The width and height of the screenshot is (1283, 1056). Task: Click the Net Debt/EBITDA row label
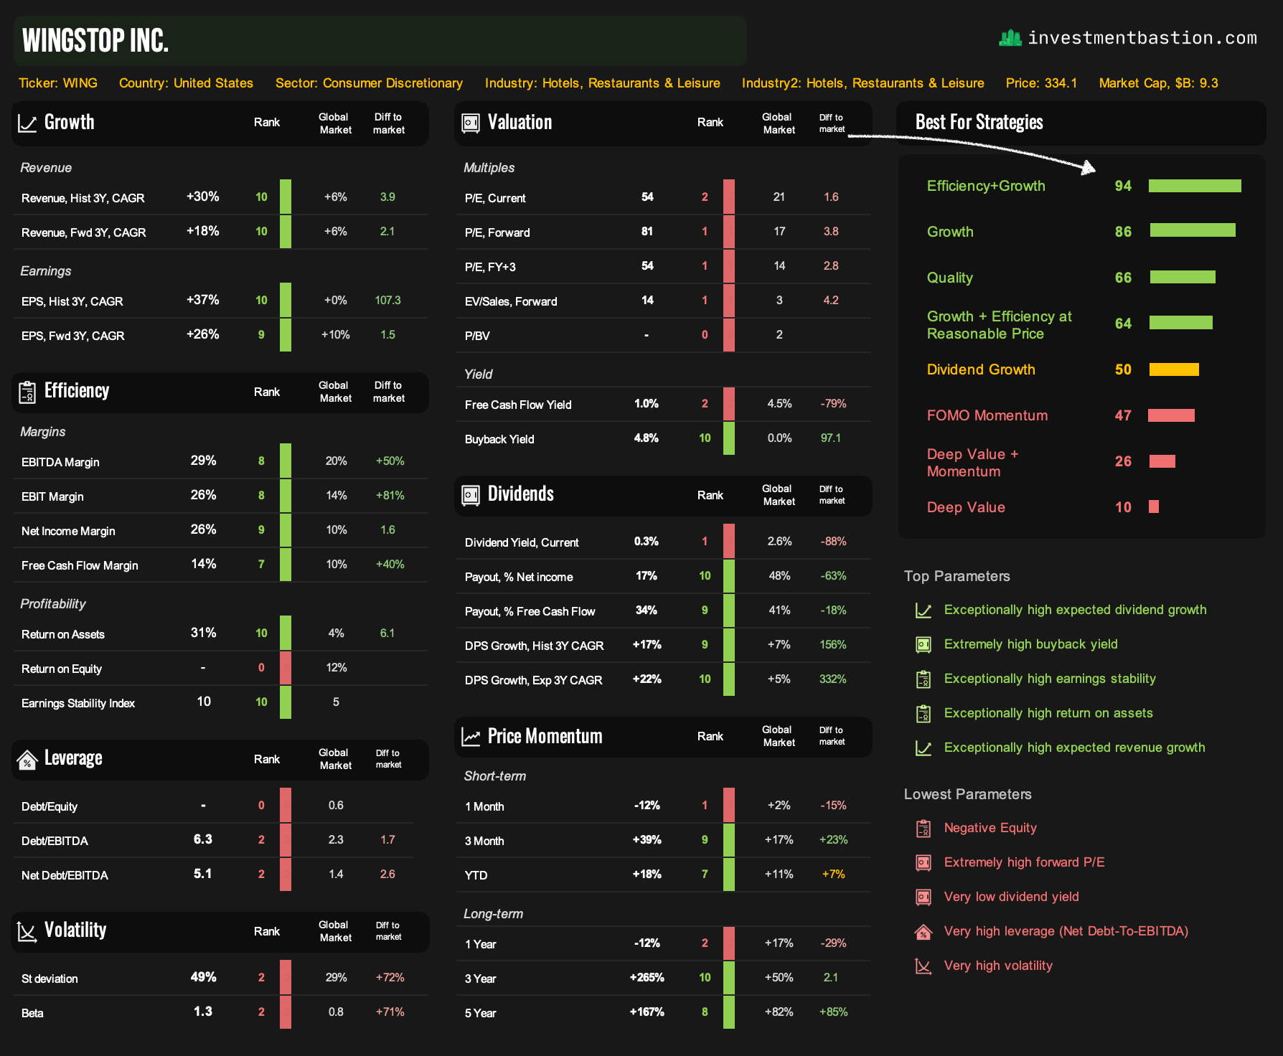65,875
